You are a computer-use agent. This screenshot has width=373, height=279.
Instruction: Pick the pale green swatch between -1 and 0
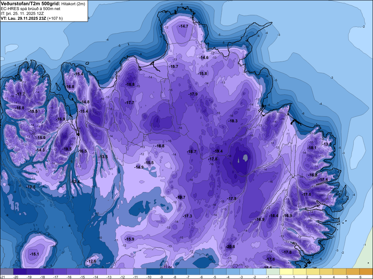(273, 272)
